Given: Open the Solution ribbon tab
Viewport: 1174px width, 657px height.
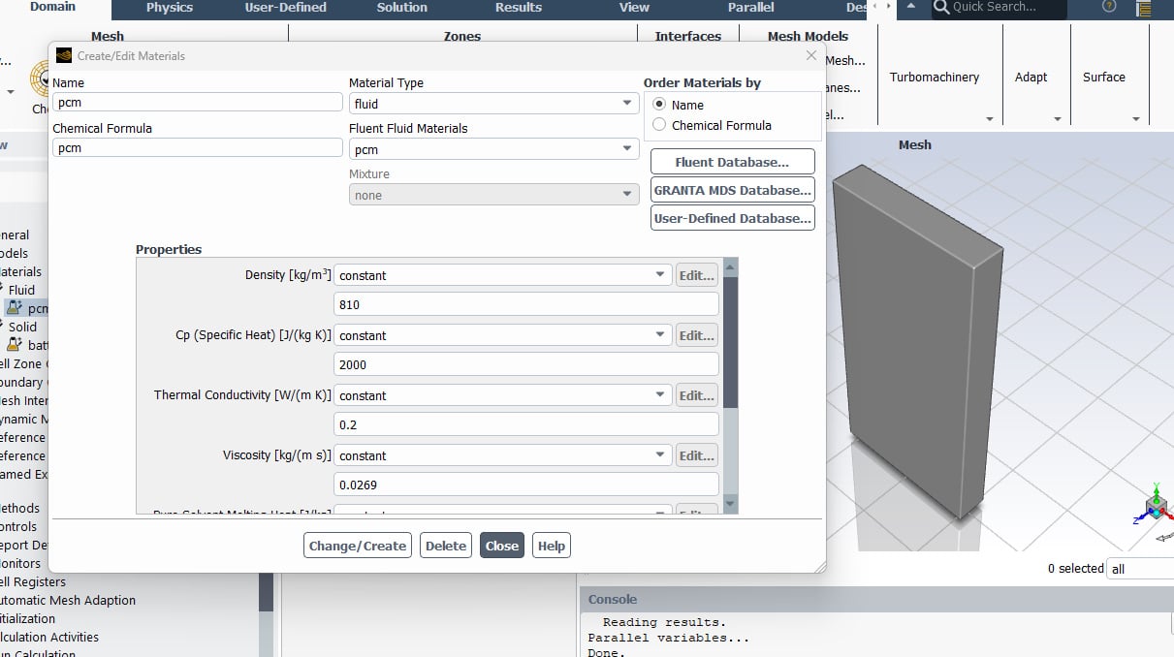Looking at the screenshot, I should click(401, 8).
